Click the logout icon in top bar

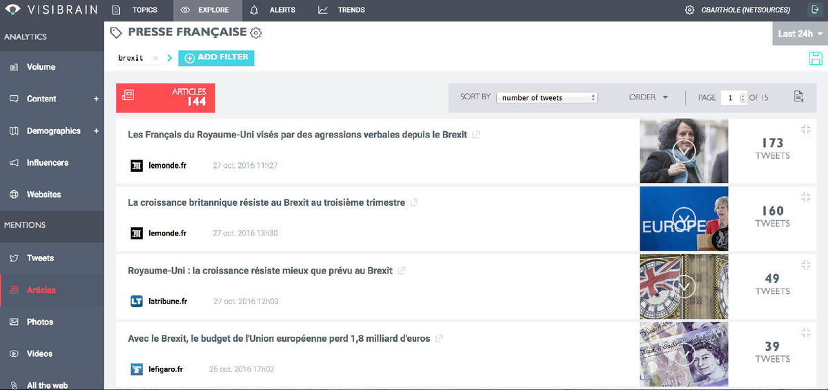click(816, 10)
